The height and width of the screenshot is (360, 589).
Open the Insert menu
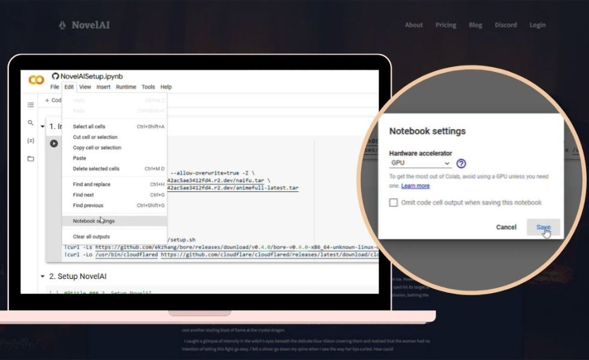[103, 87]
